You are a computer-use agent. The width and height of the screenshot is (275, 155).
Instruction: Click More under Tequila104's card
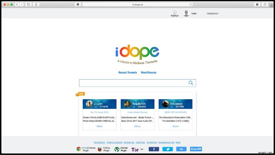(x=137, y=126)
